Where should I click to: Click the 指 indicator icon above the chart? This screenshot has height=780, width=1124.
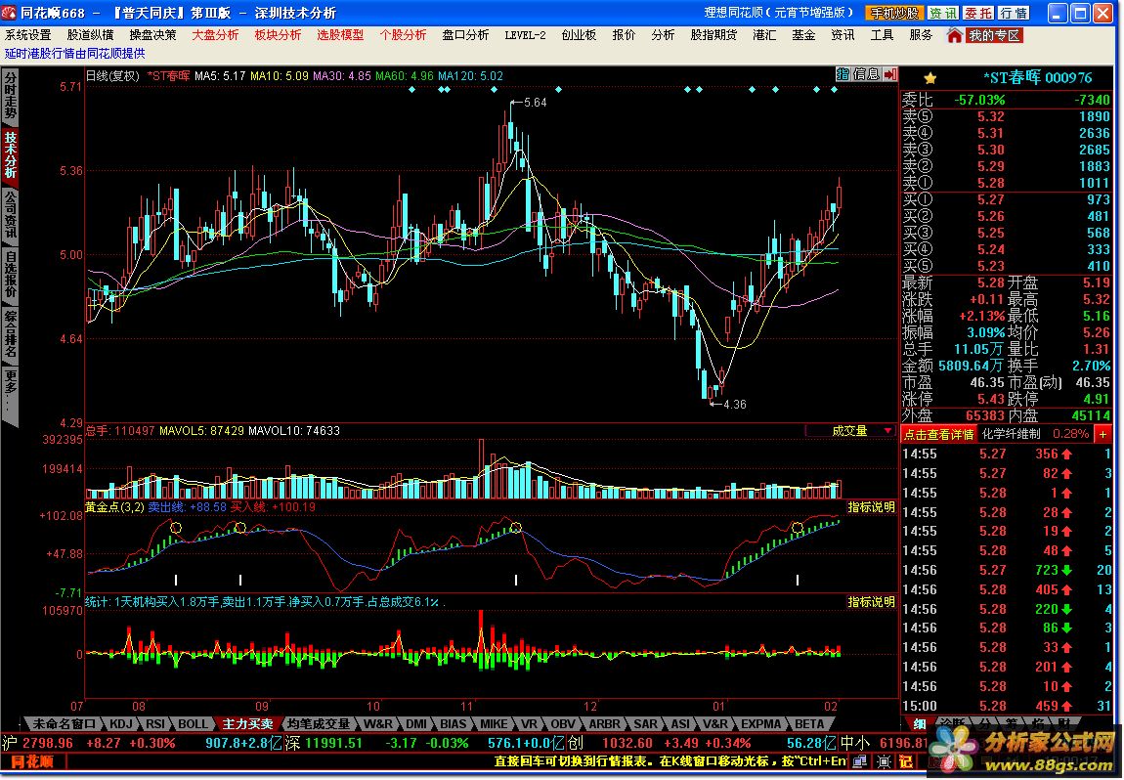pos(843,74)
